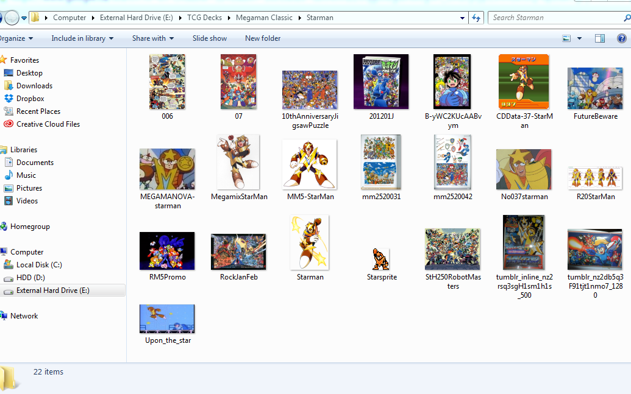Image resolution: width=631 pixels, height=394 pixels.
Task: Go forward with the Forward button
Action: pyautogui.click(x=12, y=18)
